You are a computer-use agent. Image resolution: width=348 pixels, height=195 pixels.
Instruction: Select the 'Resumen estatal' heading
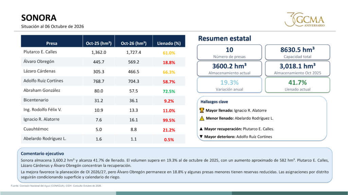[225, 39]
